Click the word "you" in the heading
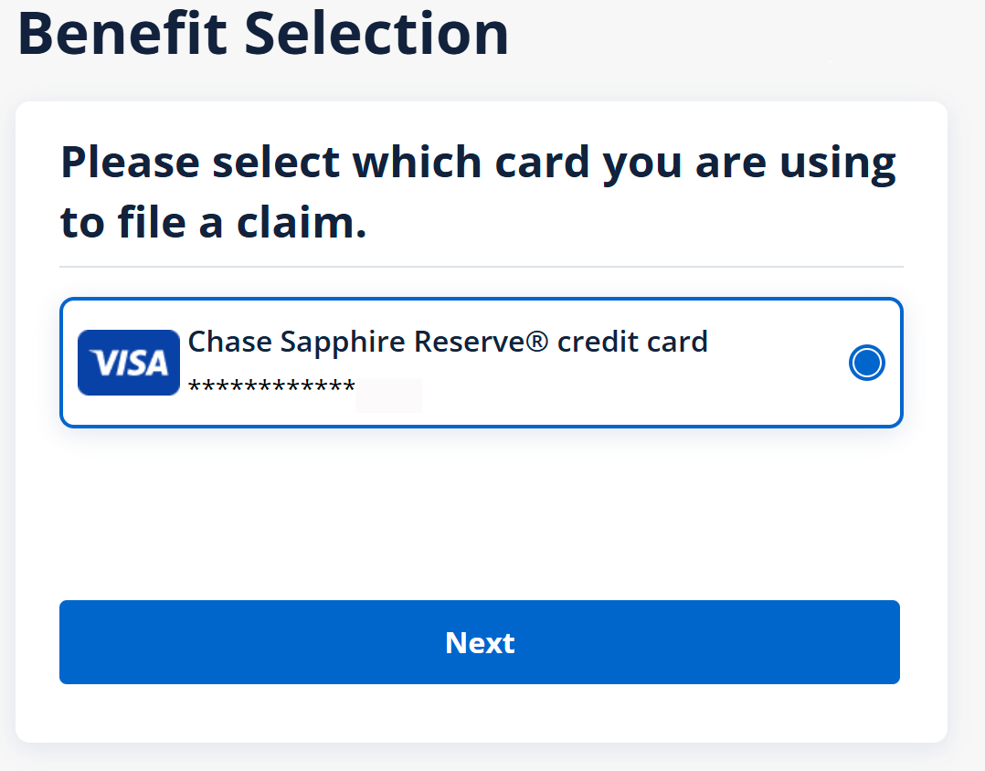The image size is (985, 771). pyautogui.click(x=640, y=163)
